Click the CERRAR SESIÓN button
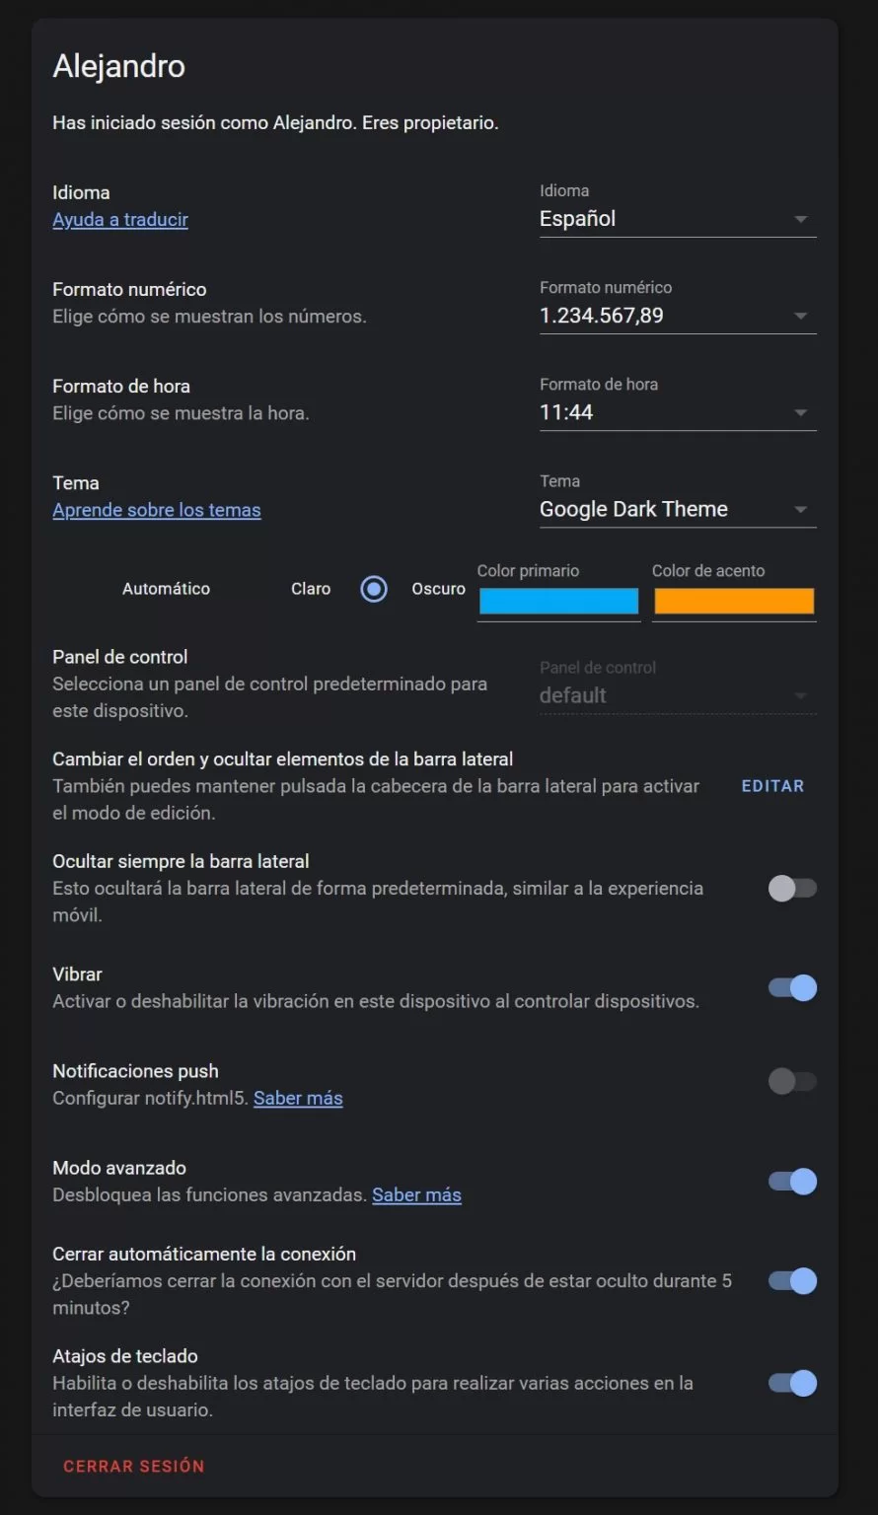This screenshot has width=878, height=1515. pyautogui.click(x=134, y=1466)
